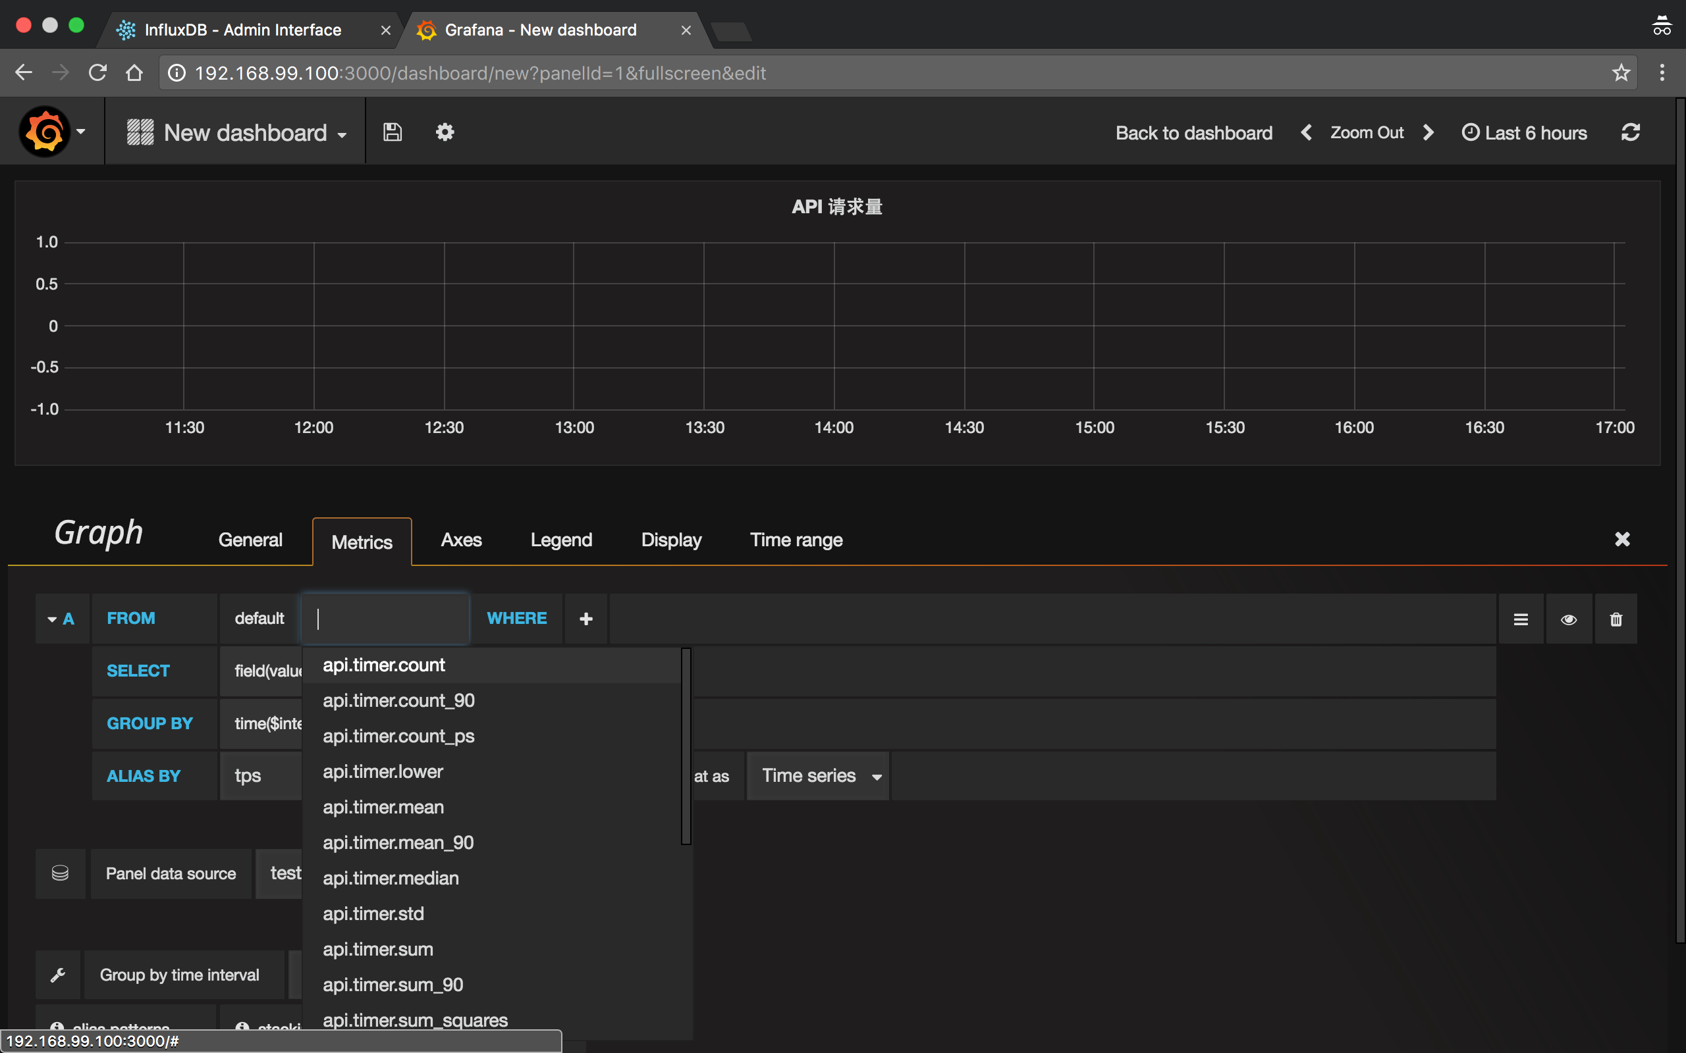Delete query A with trash icon
Image resolution: width=1686 pixels, height=1053 pixels.
tap(1616, 619)
